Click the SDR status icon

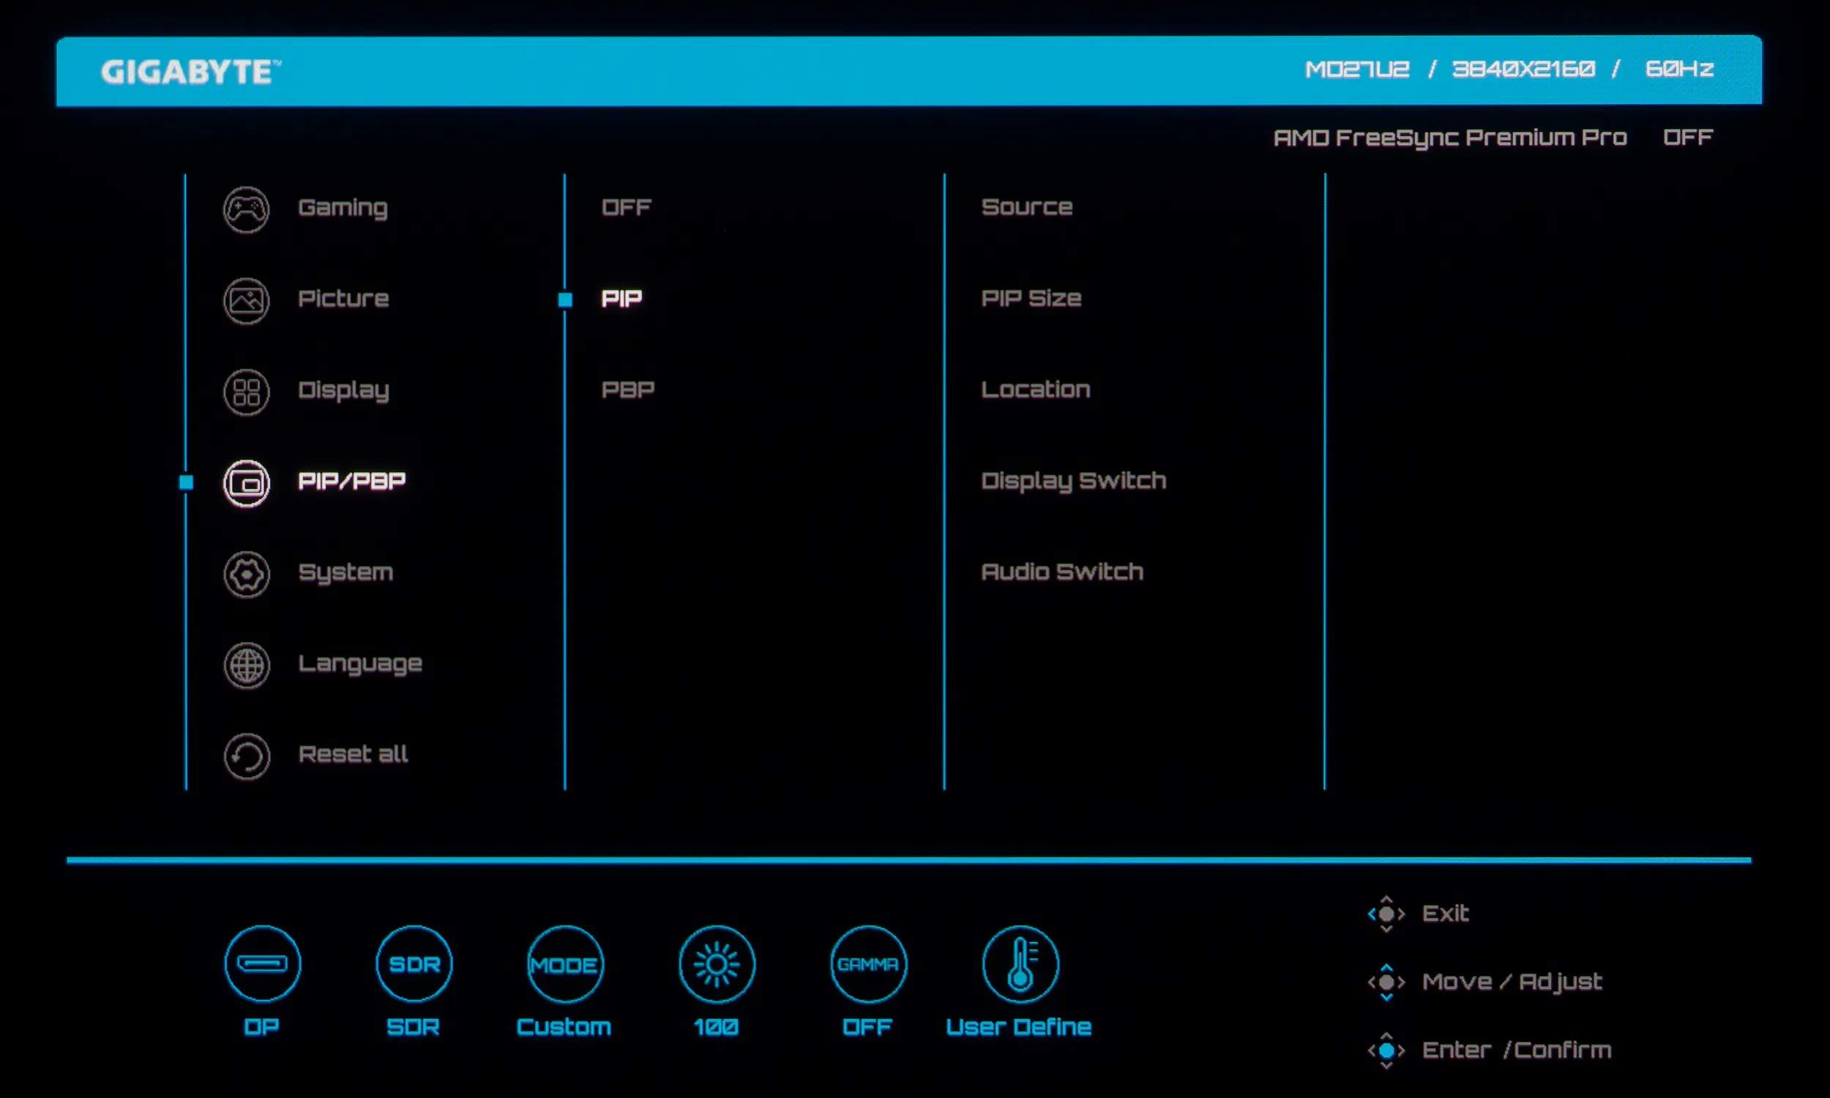tap(414, 963)
